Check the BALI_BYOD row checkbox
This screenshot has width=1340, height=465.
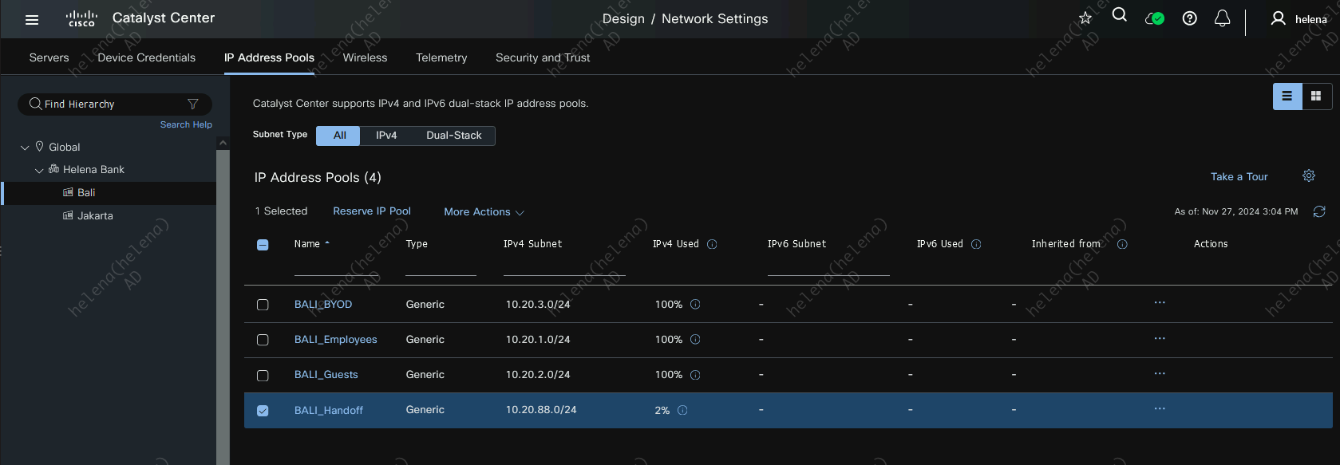[263, 305]
